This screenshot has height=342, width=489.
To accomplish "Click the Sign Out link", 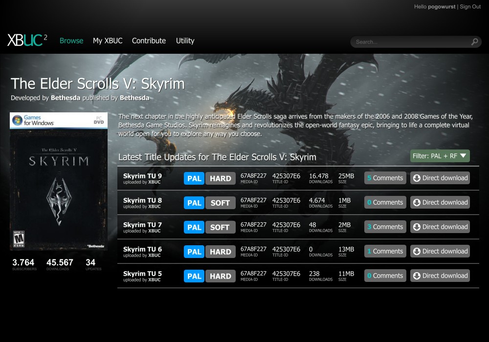I will coord(470,7).
